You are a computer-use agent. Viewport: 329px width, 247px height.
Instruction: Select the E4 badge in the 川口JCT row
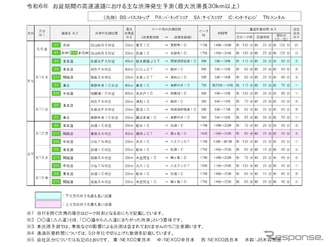click(x=56, y=69)
